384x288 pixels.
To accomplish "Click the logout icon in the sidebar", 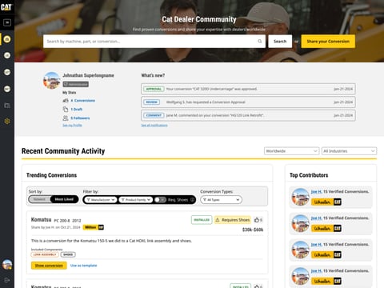I will click(7, 280).
